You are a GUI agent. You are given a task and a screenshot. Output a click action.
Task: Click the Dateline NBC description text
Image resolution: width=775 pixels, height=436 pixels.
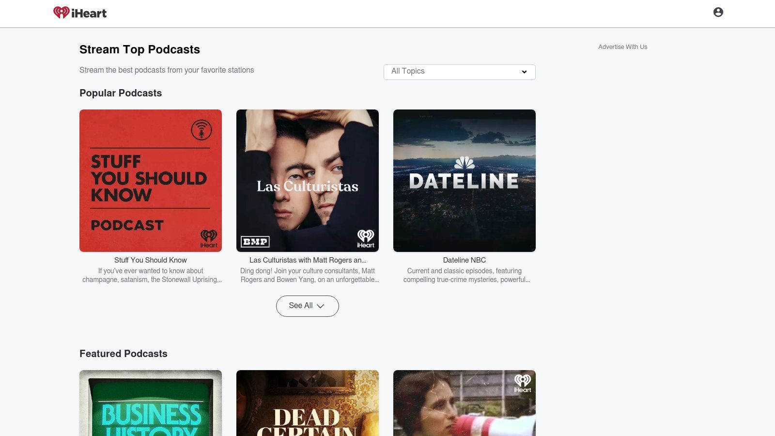point(465,275)
